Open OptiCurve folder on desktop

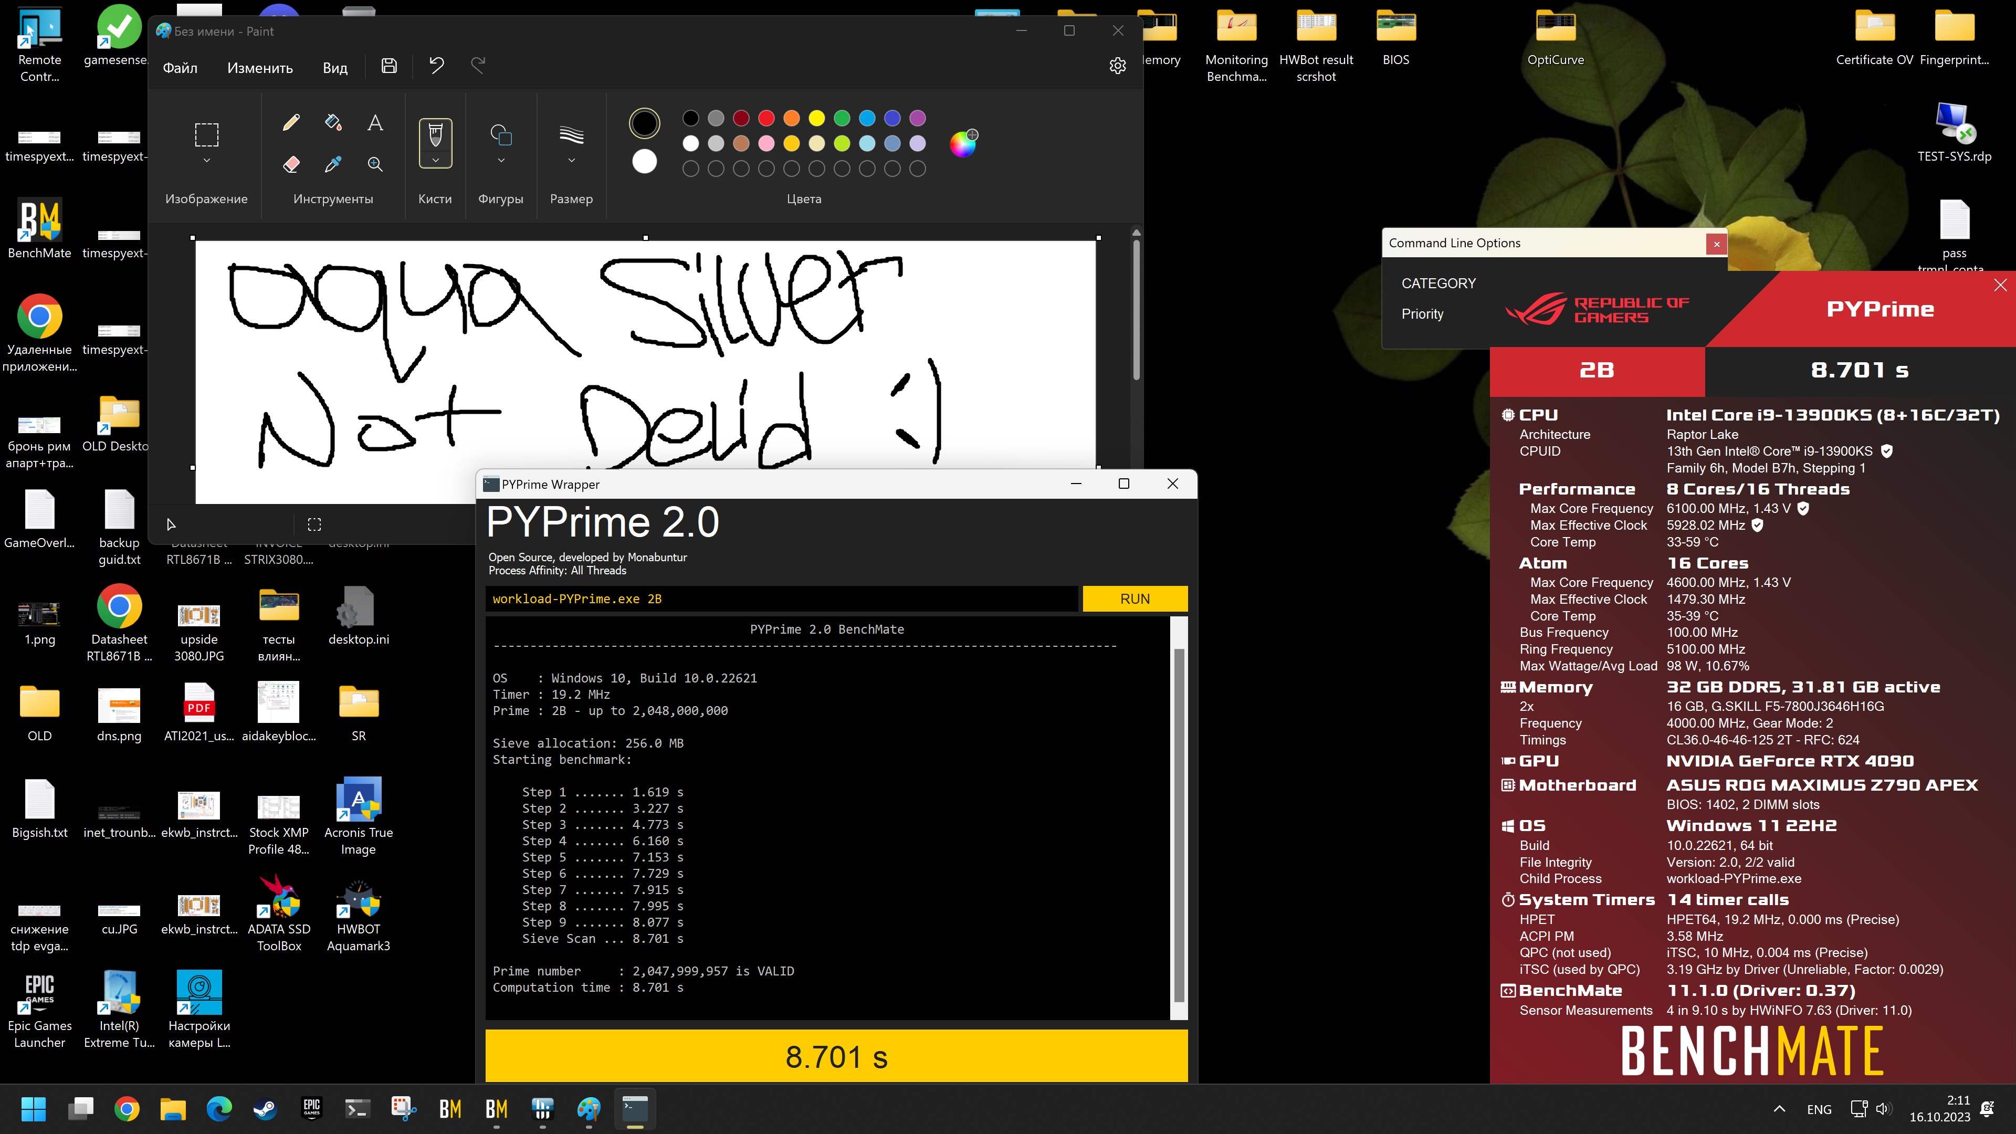(1555, 37)
